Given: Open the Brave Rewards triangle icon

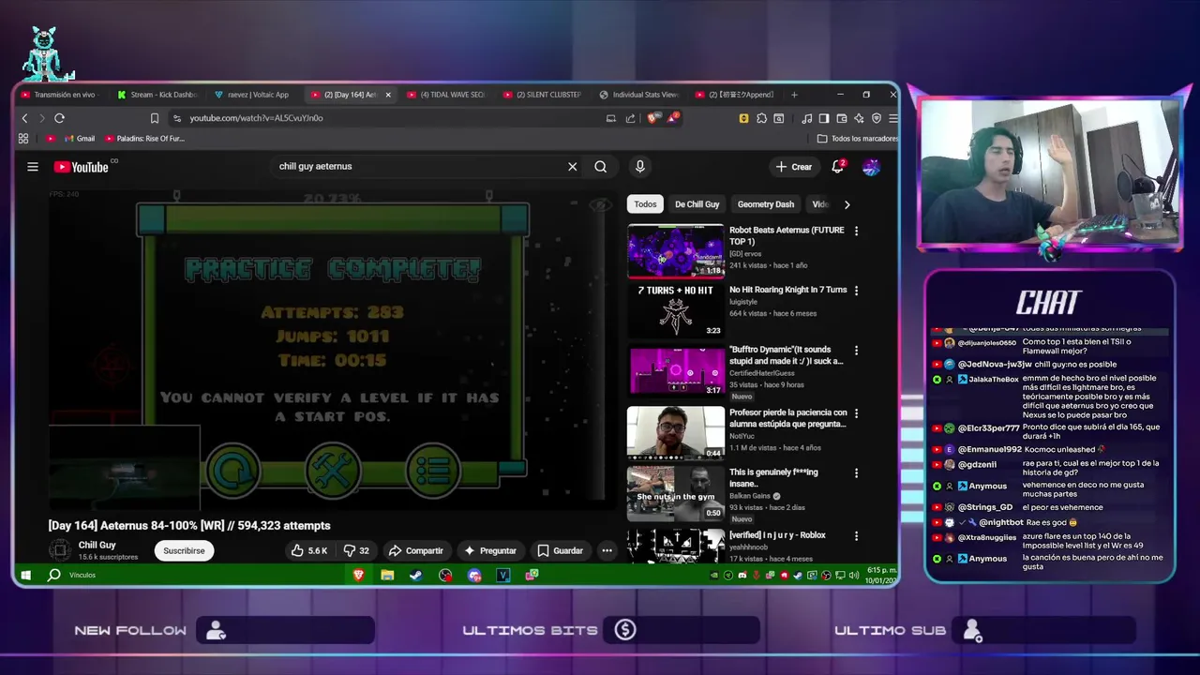Looking at the screenshot, I should click(x=673, y=118).
